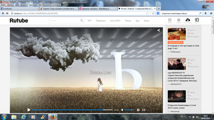The height and width of the screenshot is (120, 214).
Task: Open the Танцы category
Action: [x=128, y=21]
